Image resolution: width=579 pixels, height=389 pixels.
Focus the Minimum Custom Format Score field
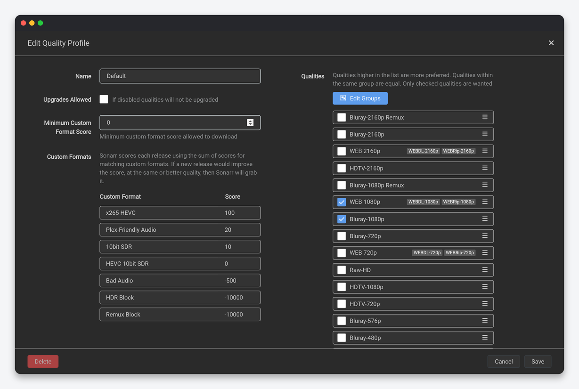180,122
